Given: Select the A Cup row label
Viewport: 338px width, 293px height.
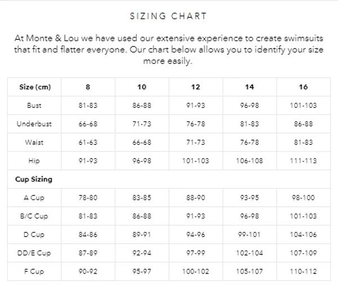Looking at the screenshot, I should (x=34, y=198).
